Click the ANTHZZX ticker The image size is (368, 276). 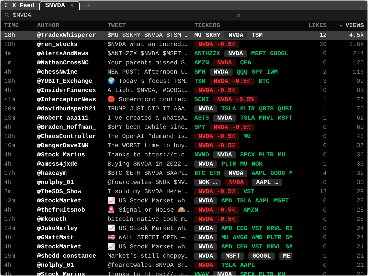207,53
